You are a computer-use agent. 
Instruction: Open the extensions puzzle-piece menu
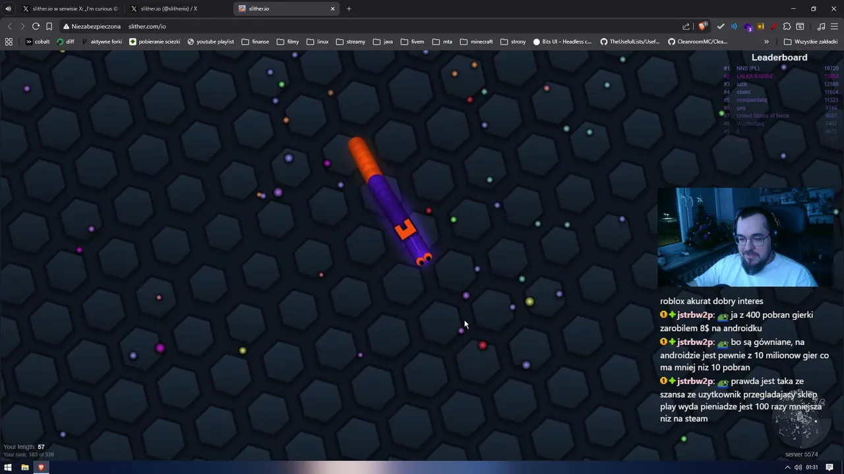pyautogui.click(x=787, y=26)
